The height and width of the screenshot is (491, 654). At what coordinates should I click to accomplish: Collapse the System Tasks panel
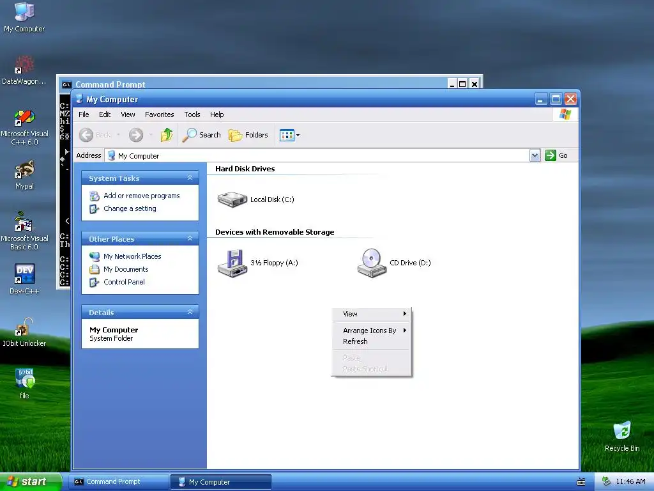point(190,178)
